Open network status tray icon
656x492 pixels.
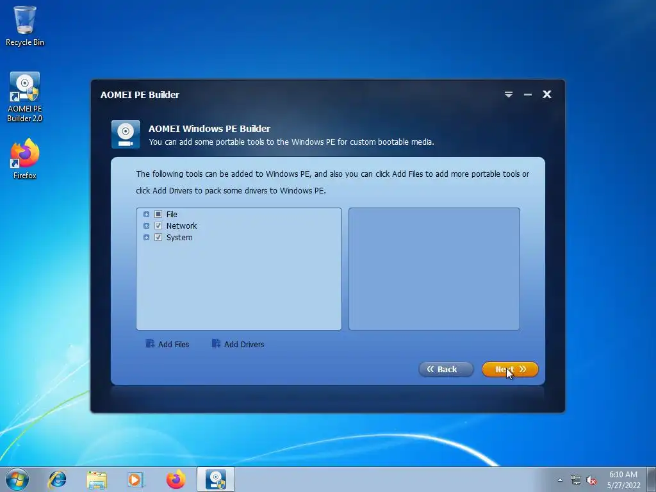tap(576, 480)
